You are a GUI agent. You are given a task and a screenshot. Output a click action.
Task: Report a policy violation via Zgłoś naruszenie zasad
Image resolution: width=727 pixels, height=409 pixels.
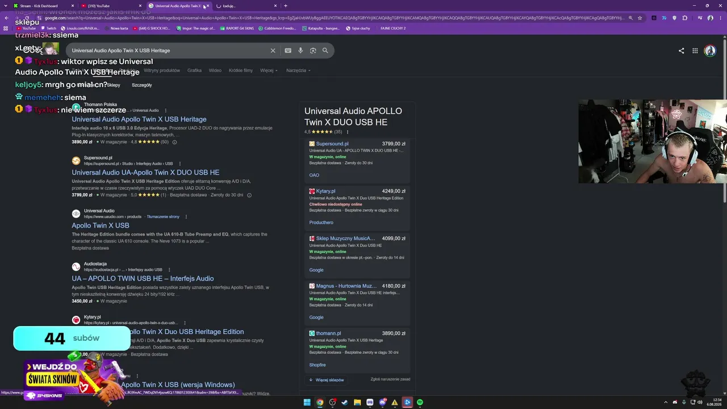[x=390, y=379]
